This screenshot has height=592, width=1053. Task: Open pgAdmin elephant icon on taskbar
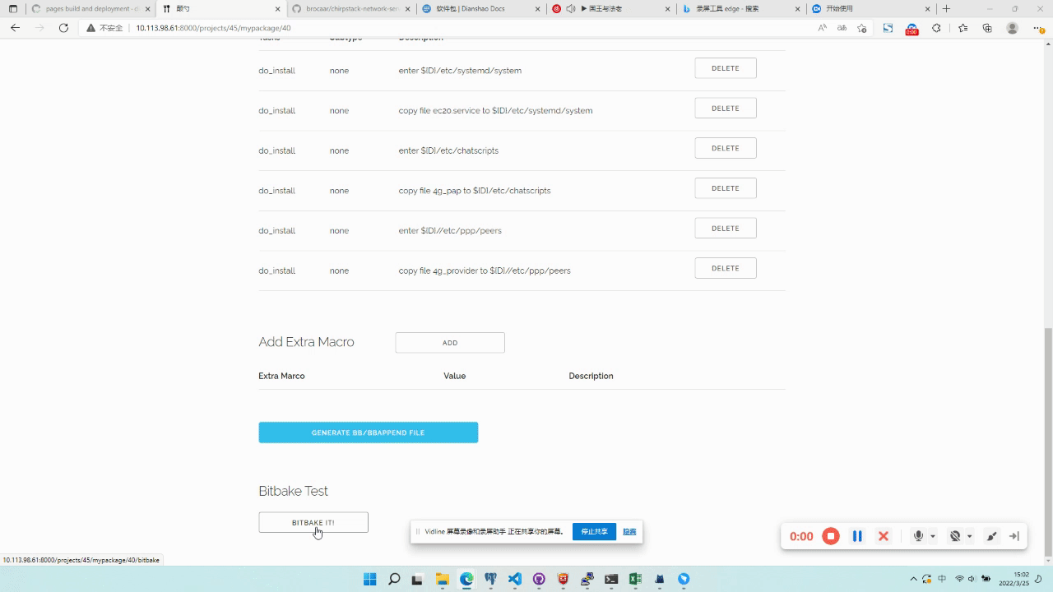491,579
